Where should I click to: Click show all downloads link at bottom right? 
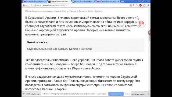point(138,94)
